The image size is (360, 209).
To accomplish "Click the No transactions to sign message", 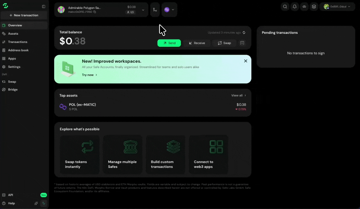I will [x=306, y=53].
